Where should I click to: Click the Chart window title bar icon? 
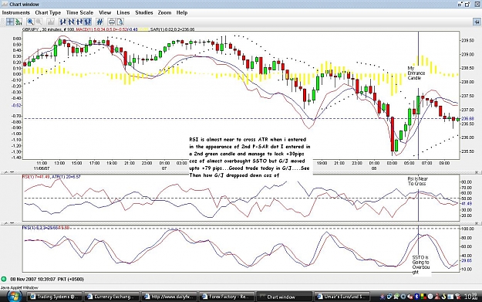[5, 5]
